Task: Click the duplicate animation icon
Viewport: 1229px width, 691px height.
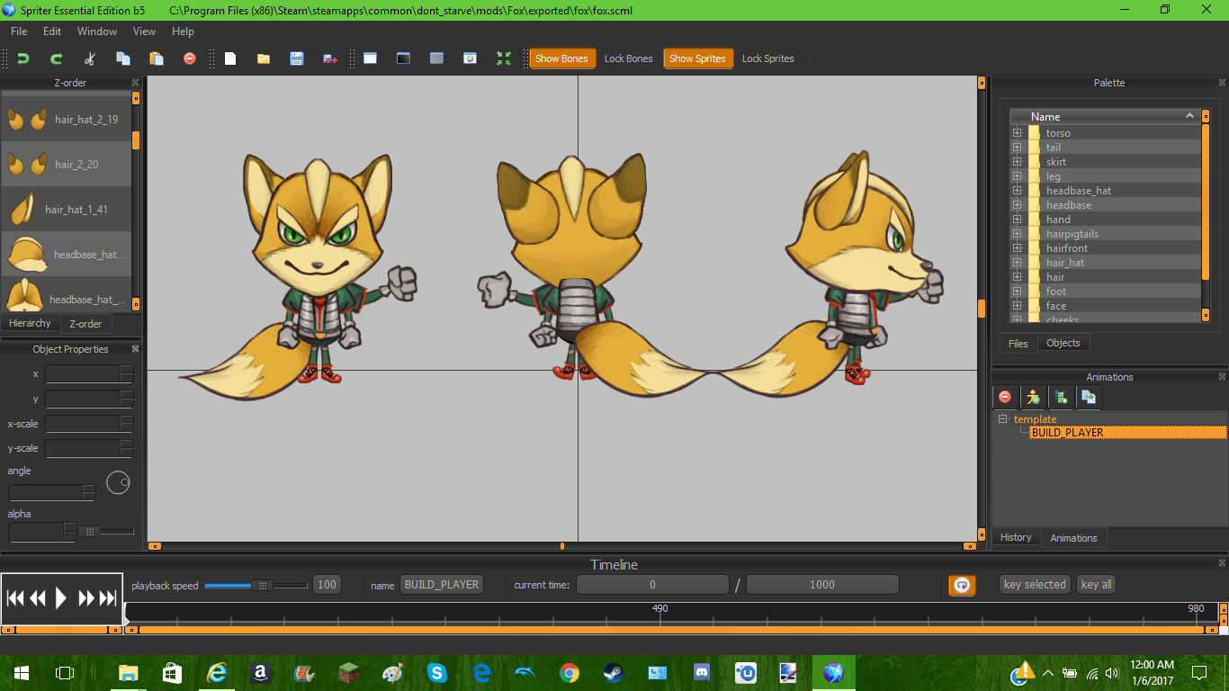Action: [x=1089, y=397]
